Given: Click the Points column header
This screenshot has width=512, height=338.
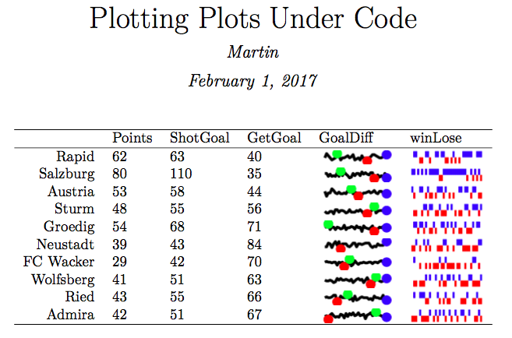Looking at the screenshot, I should [x=132, y=139].
